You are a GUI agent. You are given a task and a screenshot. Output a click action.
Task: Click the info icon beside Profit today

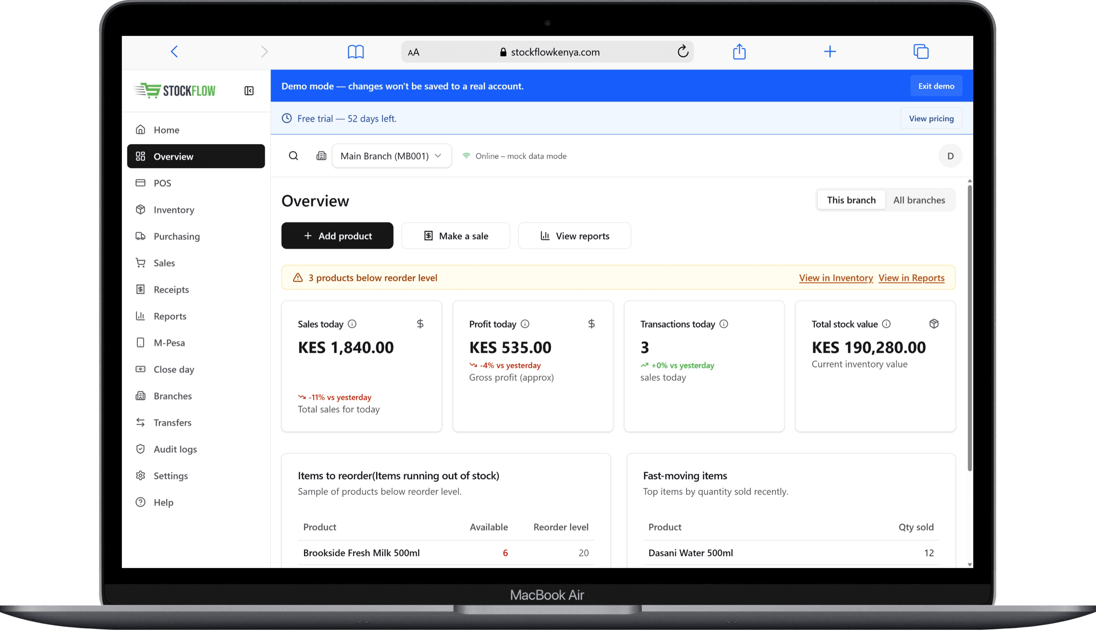point(525,324)
